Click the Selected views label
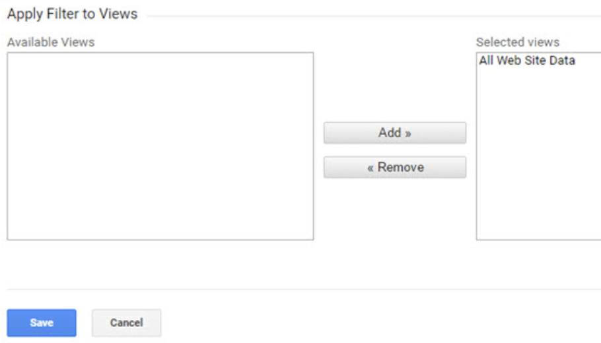The height and width of the screenshot is (343, 601). tap(518, 42)
